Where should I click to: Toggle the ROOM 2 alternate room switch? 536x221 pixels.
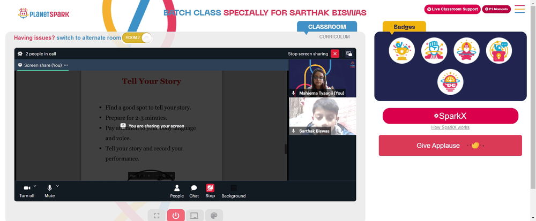[x=137, y=37]
